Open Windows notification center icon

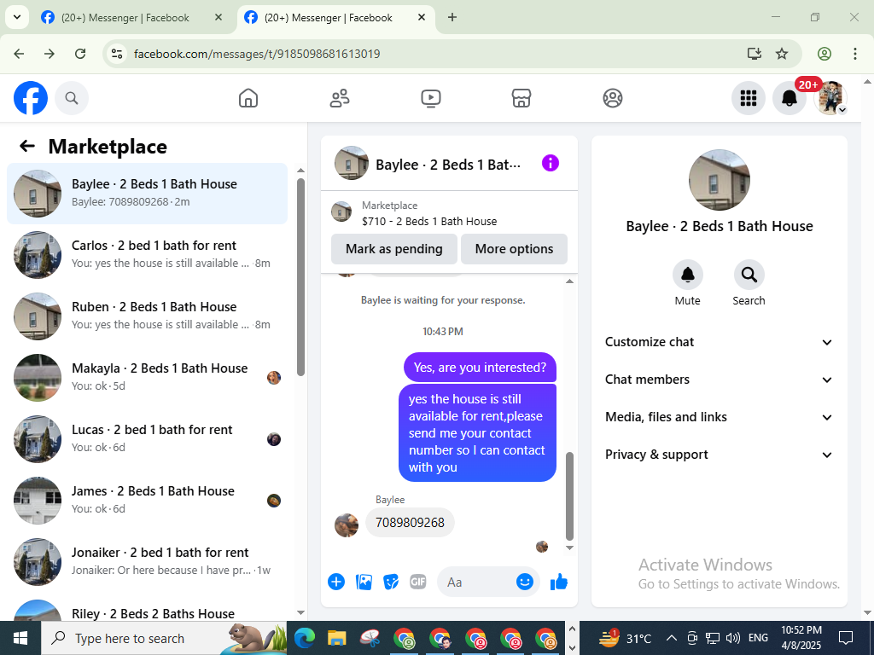846,638
